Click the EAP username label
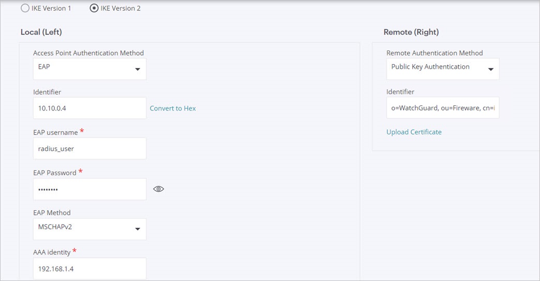Viewport: 540px width, 281px height. tap(55, 133)
